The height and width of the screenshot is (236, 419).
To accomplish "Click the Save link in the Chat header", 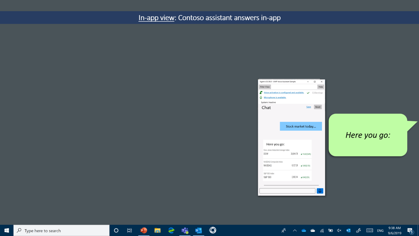I will [309, 107].
